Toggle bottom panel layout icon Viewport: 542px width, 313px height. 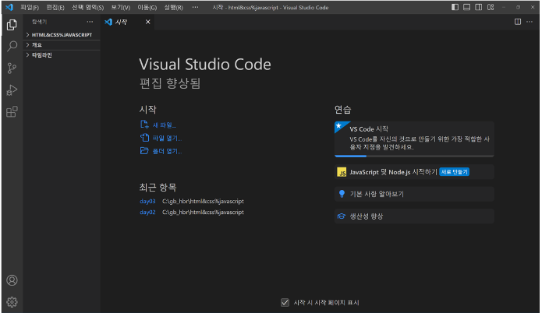pyautogui.click(x=466, y=7)
